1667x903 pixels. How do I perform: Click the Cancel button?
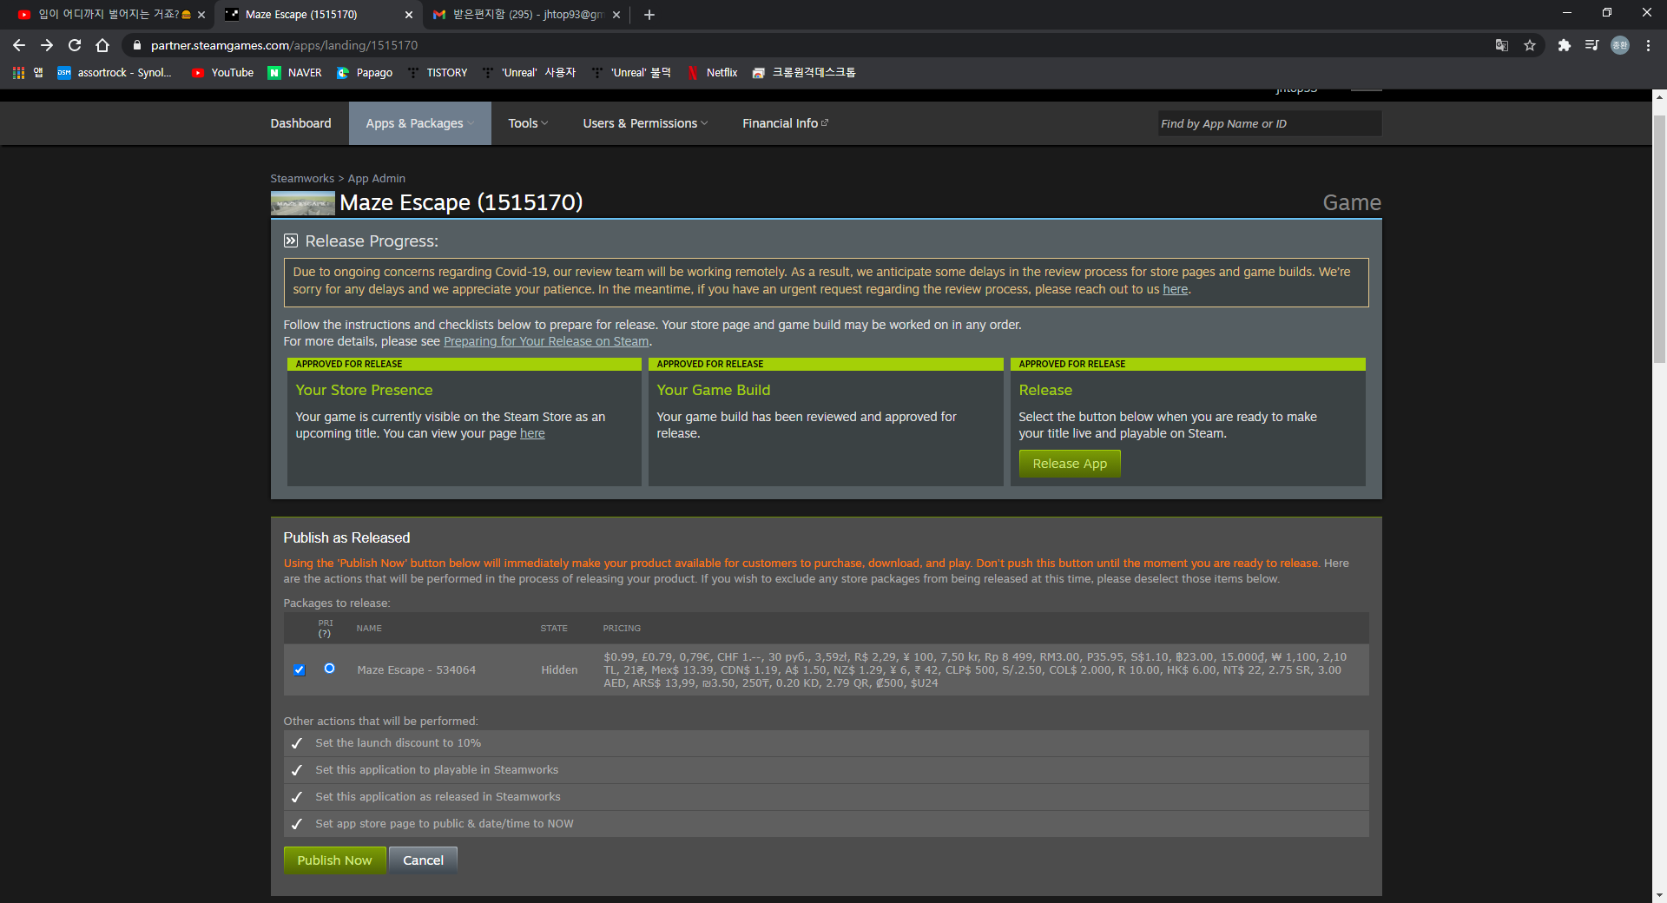pos(423,860)
